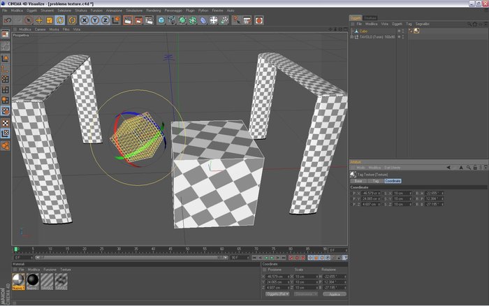
Task: Select the Move tool with yellow cross
Action: pos(39,20)
